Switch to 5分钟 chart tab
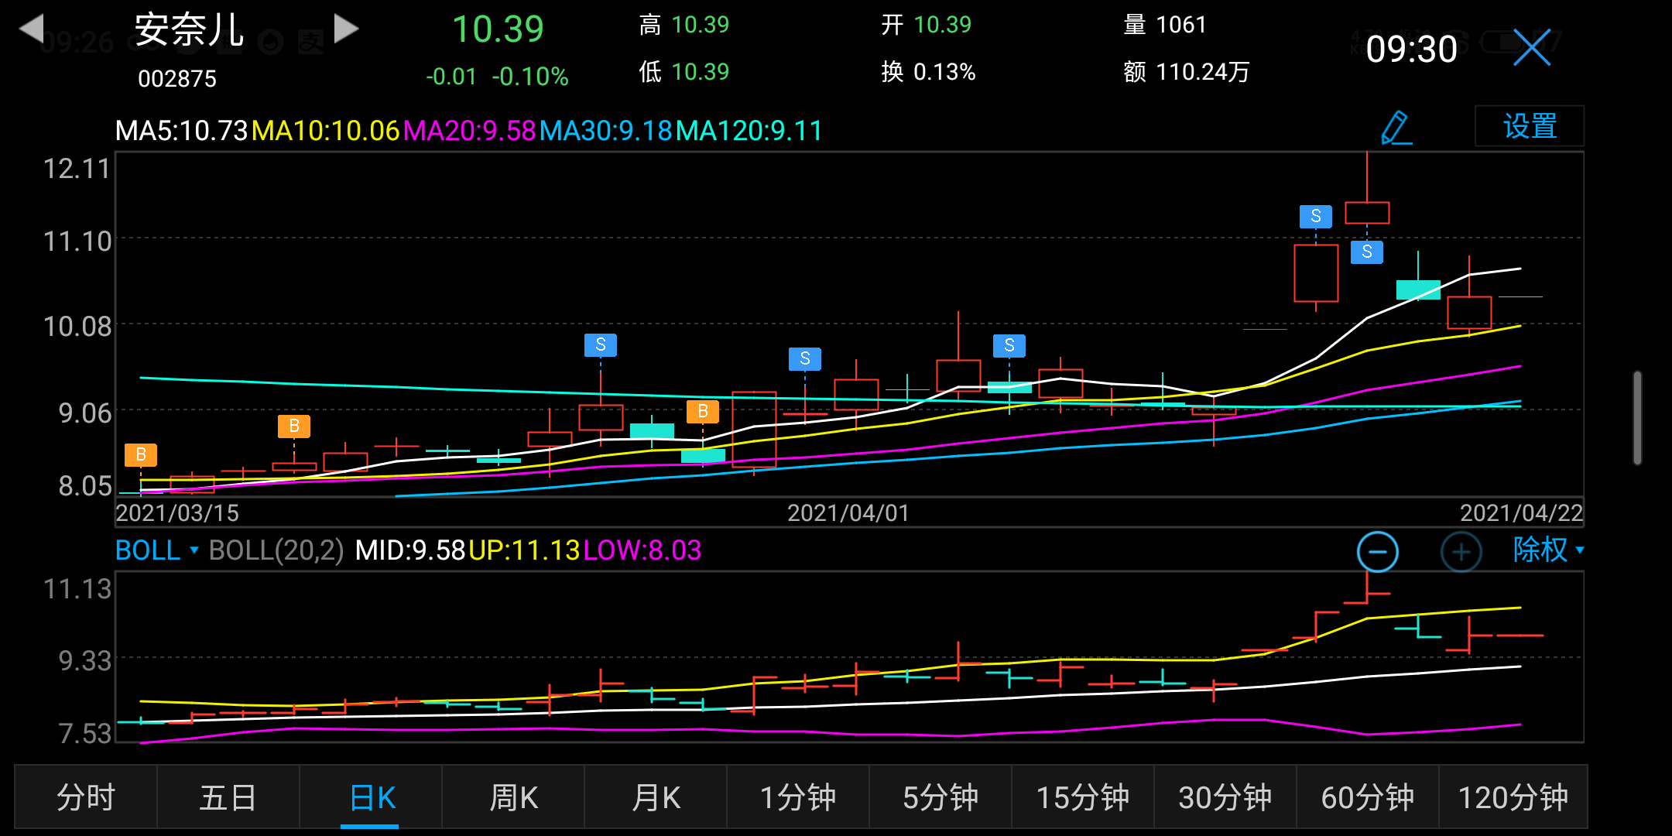The width and height of the screenshot is (1672, 836). tap(940, 797)
